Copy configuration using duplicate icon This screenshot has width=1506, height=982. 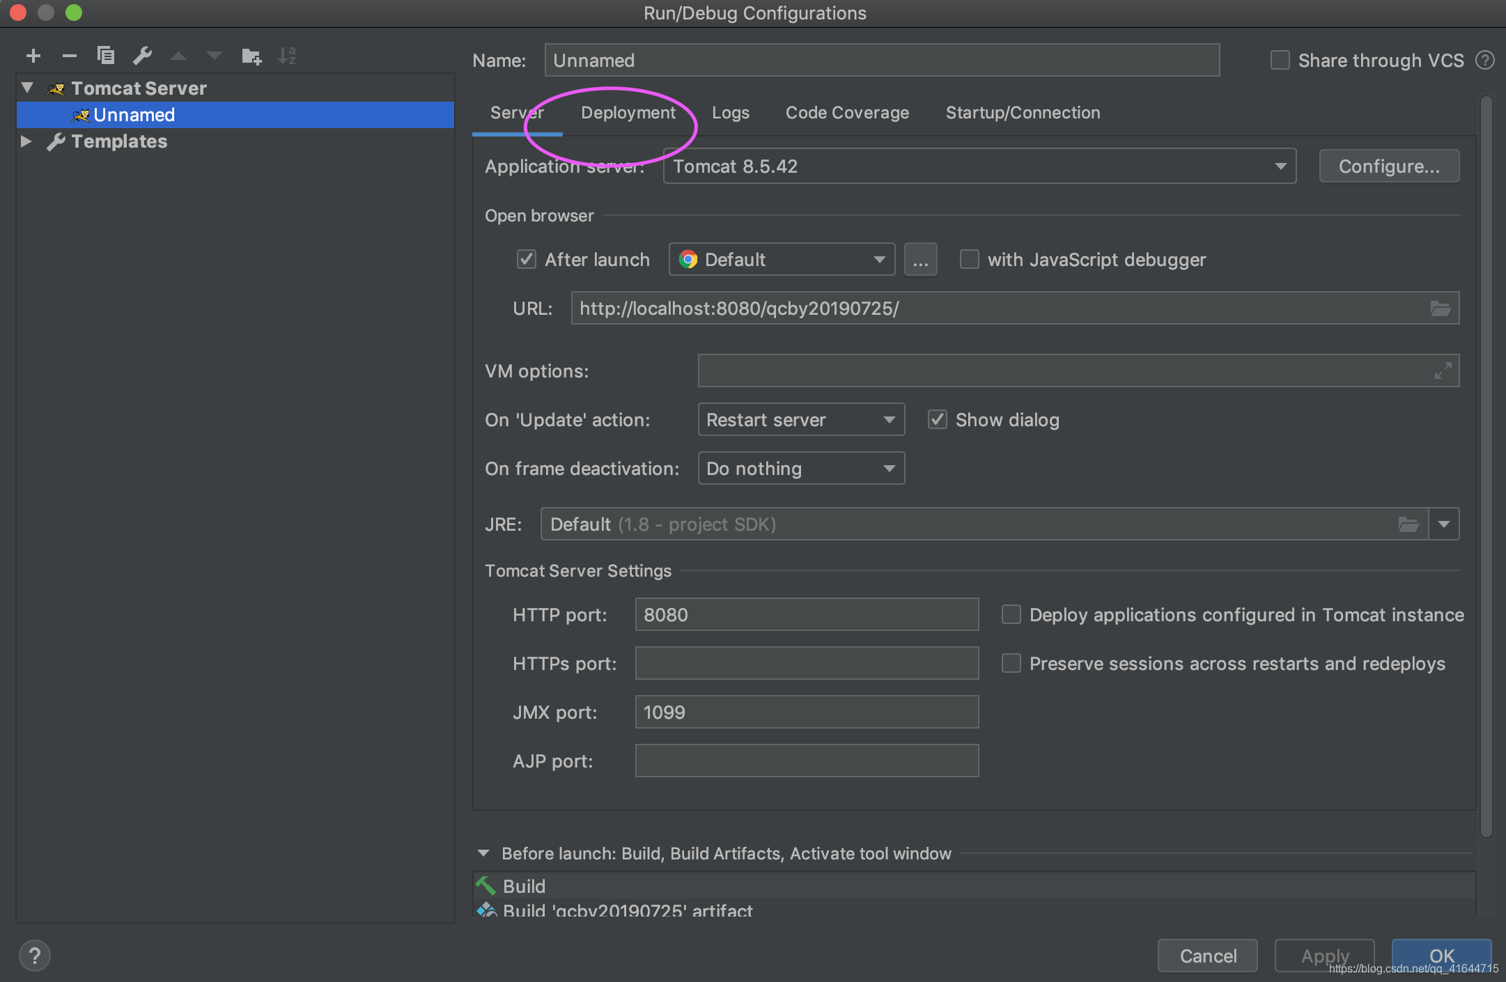(x=106, y=55)
